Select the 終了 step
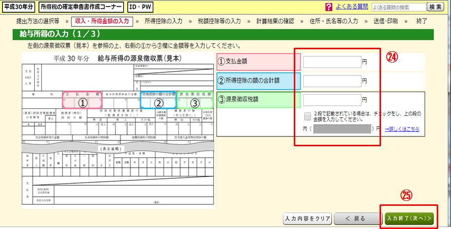 [x=421, y=21]
